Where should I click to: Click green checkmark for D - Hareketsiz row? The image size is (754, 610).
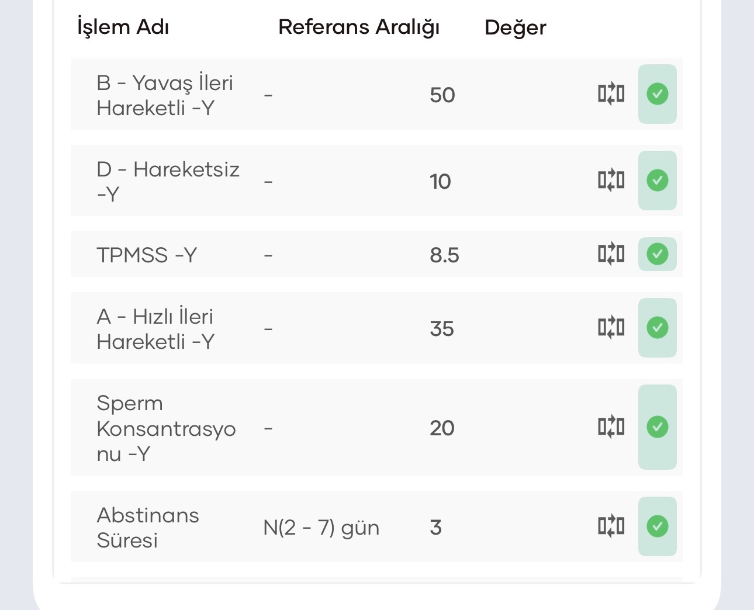[x=658, y=181]
